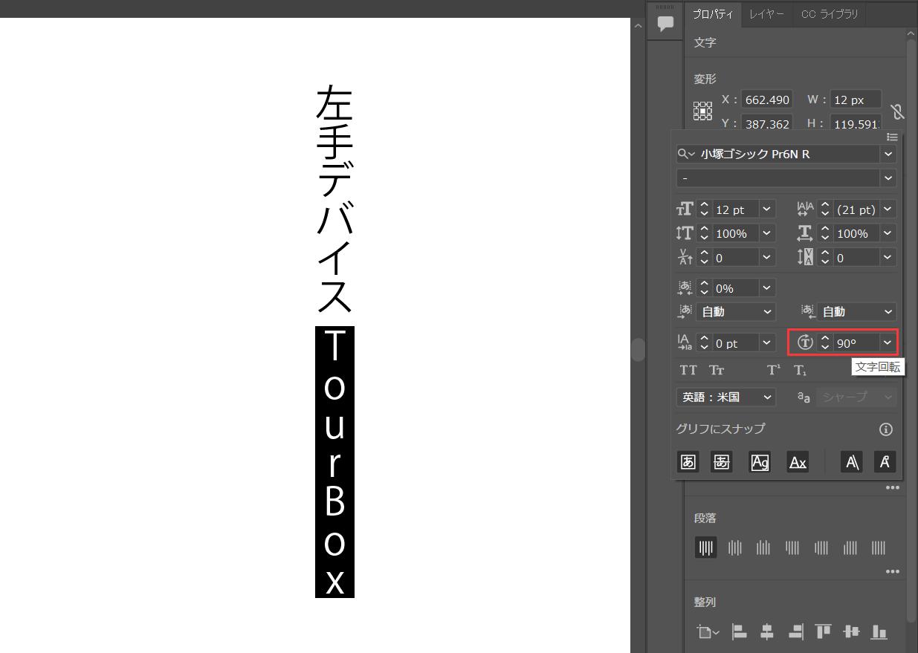
Task: Open the character options menu icon above font field
Action: (892, 137)
